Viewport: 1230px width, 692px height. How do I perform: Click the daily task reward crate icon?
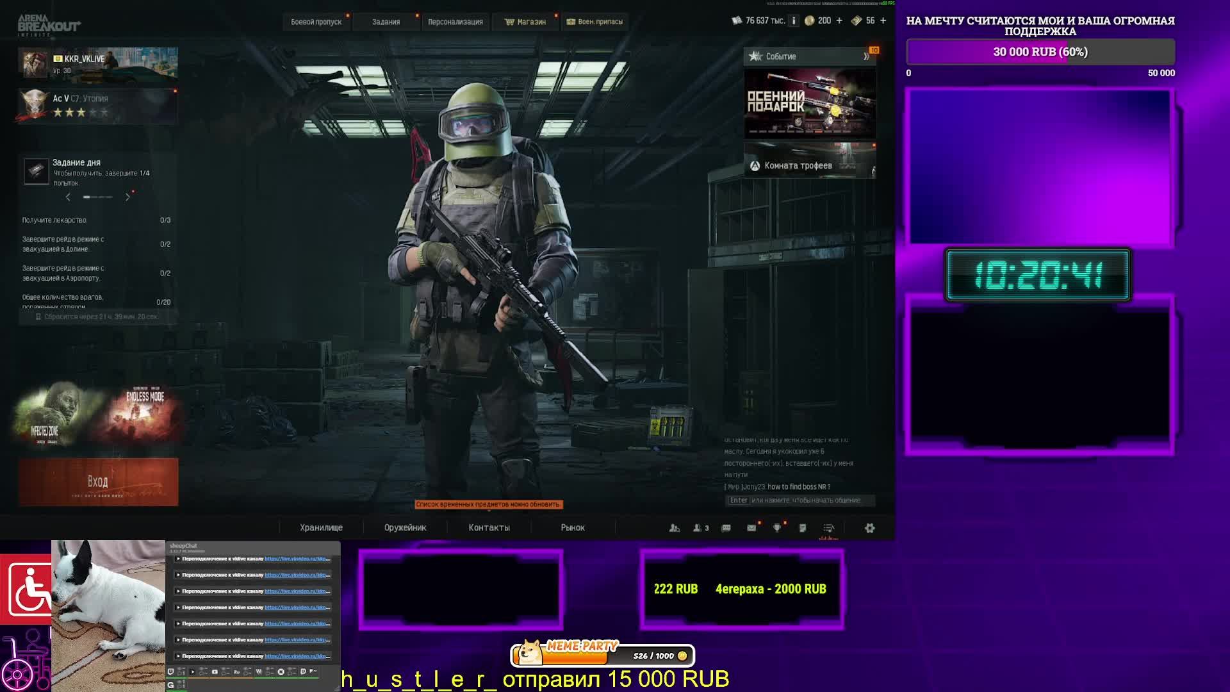(36, 171)
